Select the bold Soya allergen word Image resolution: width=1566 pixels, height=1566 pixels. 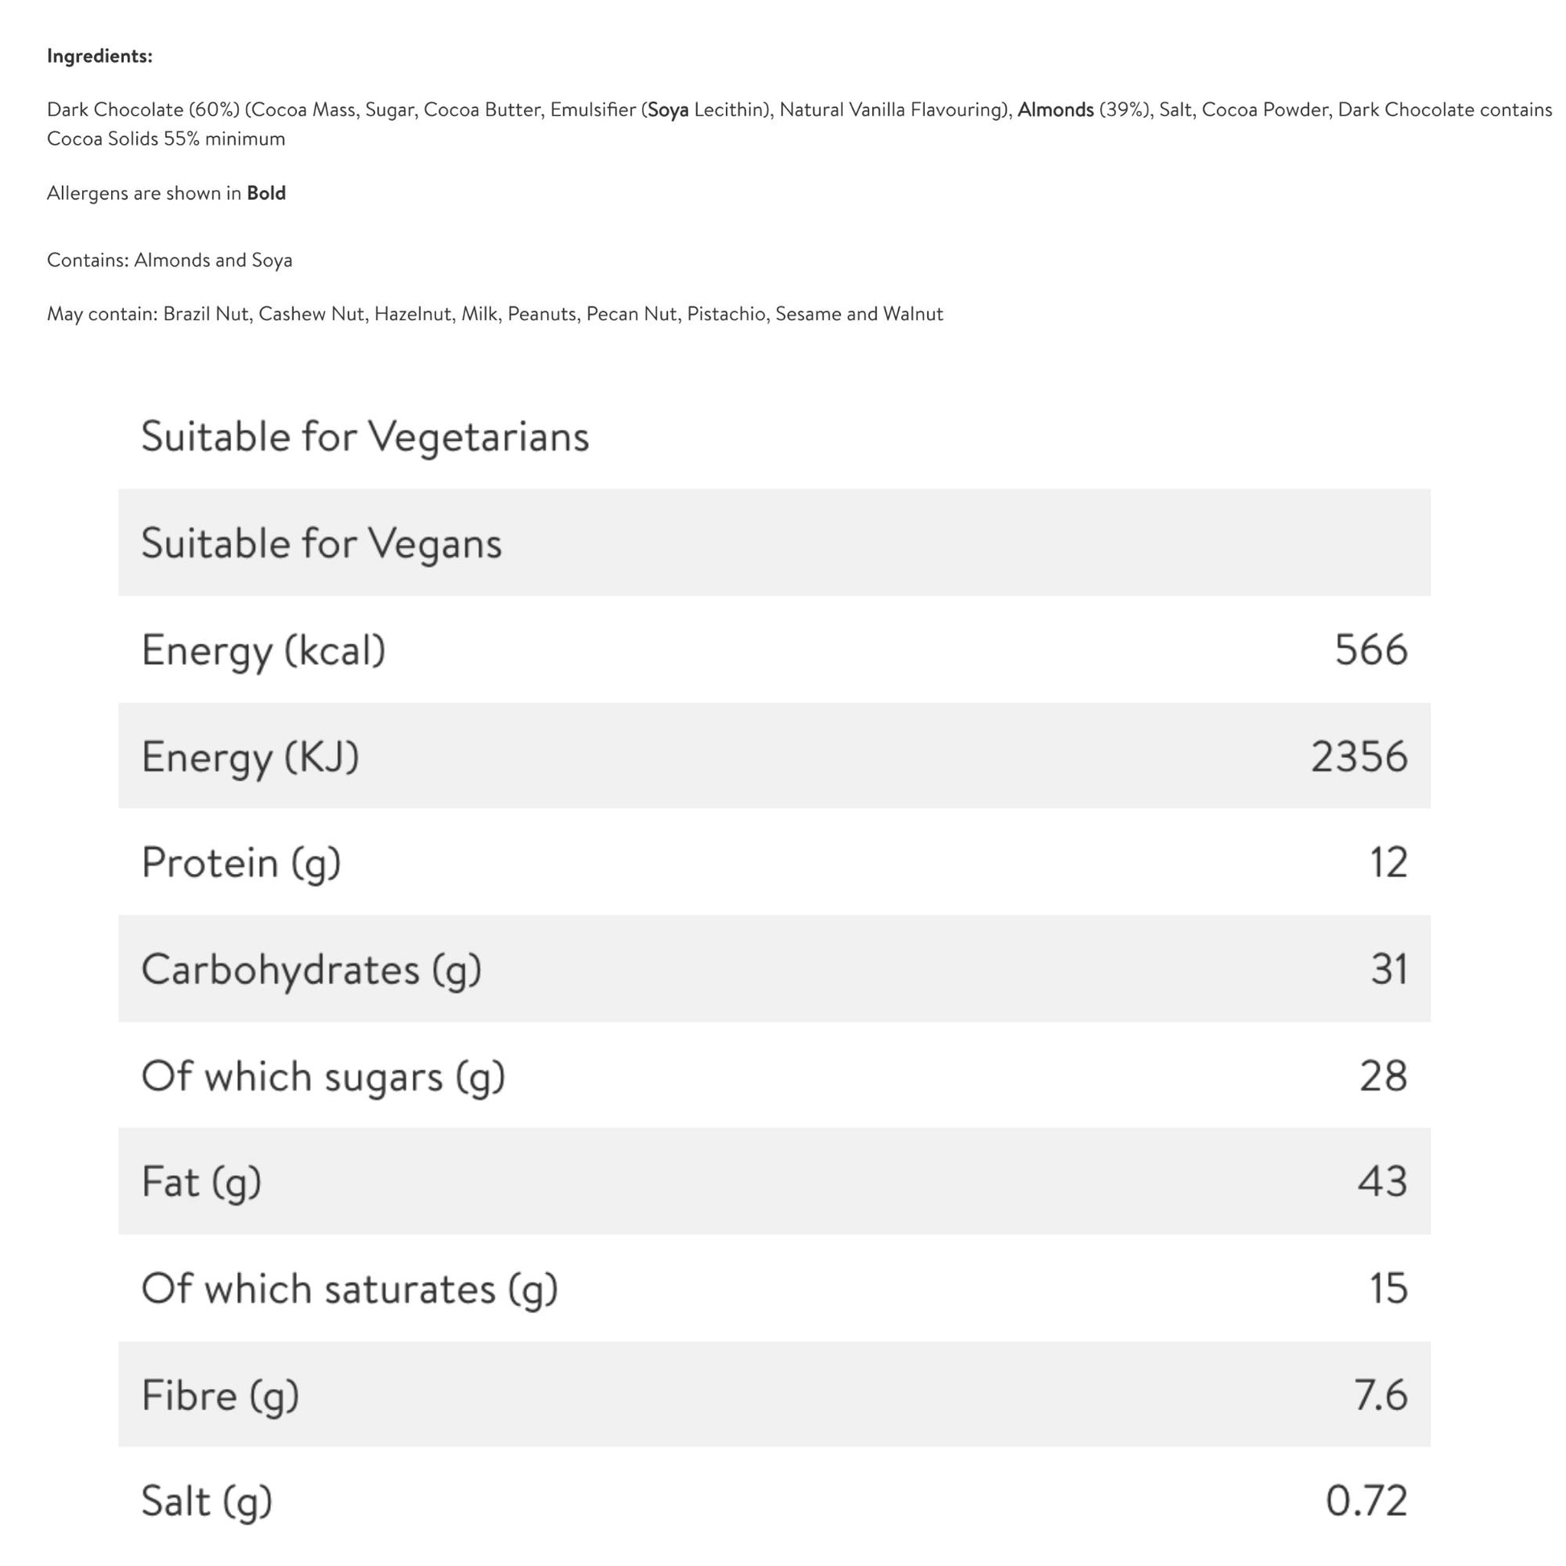(x=668, y=109)
